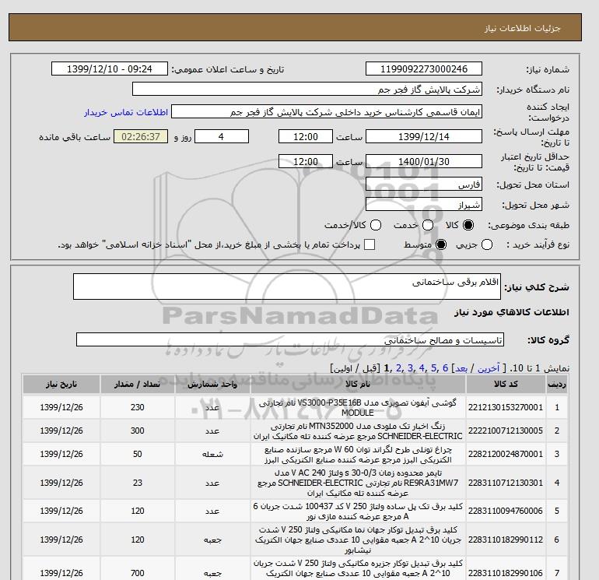Viewport: 599px width, 580px height.
Task: Select the خدمت radio button
Action: 428,225
